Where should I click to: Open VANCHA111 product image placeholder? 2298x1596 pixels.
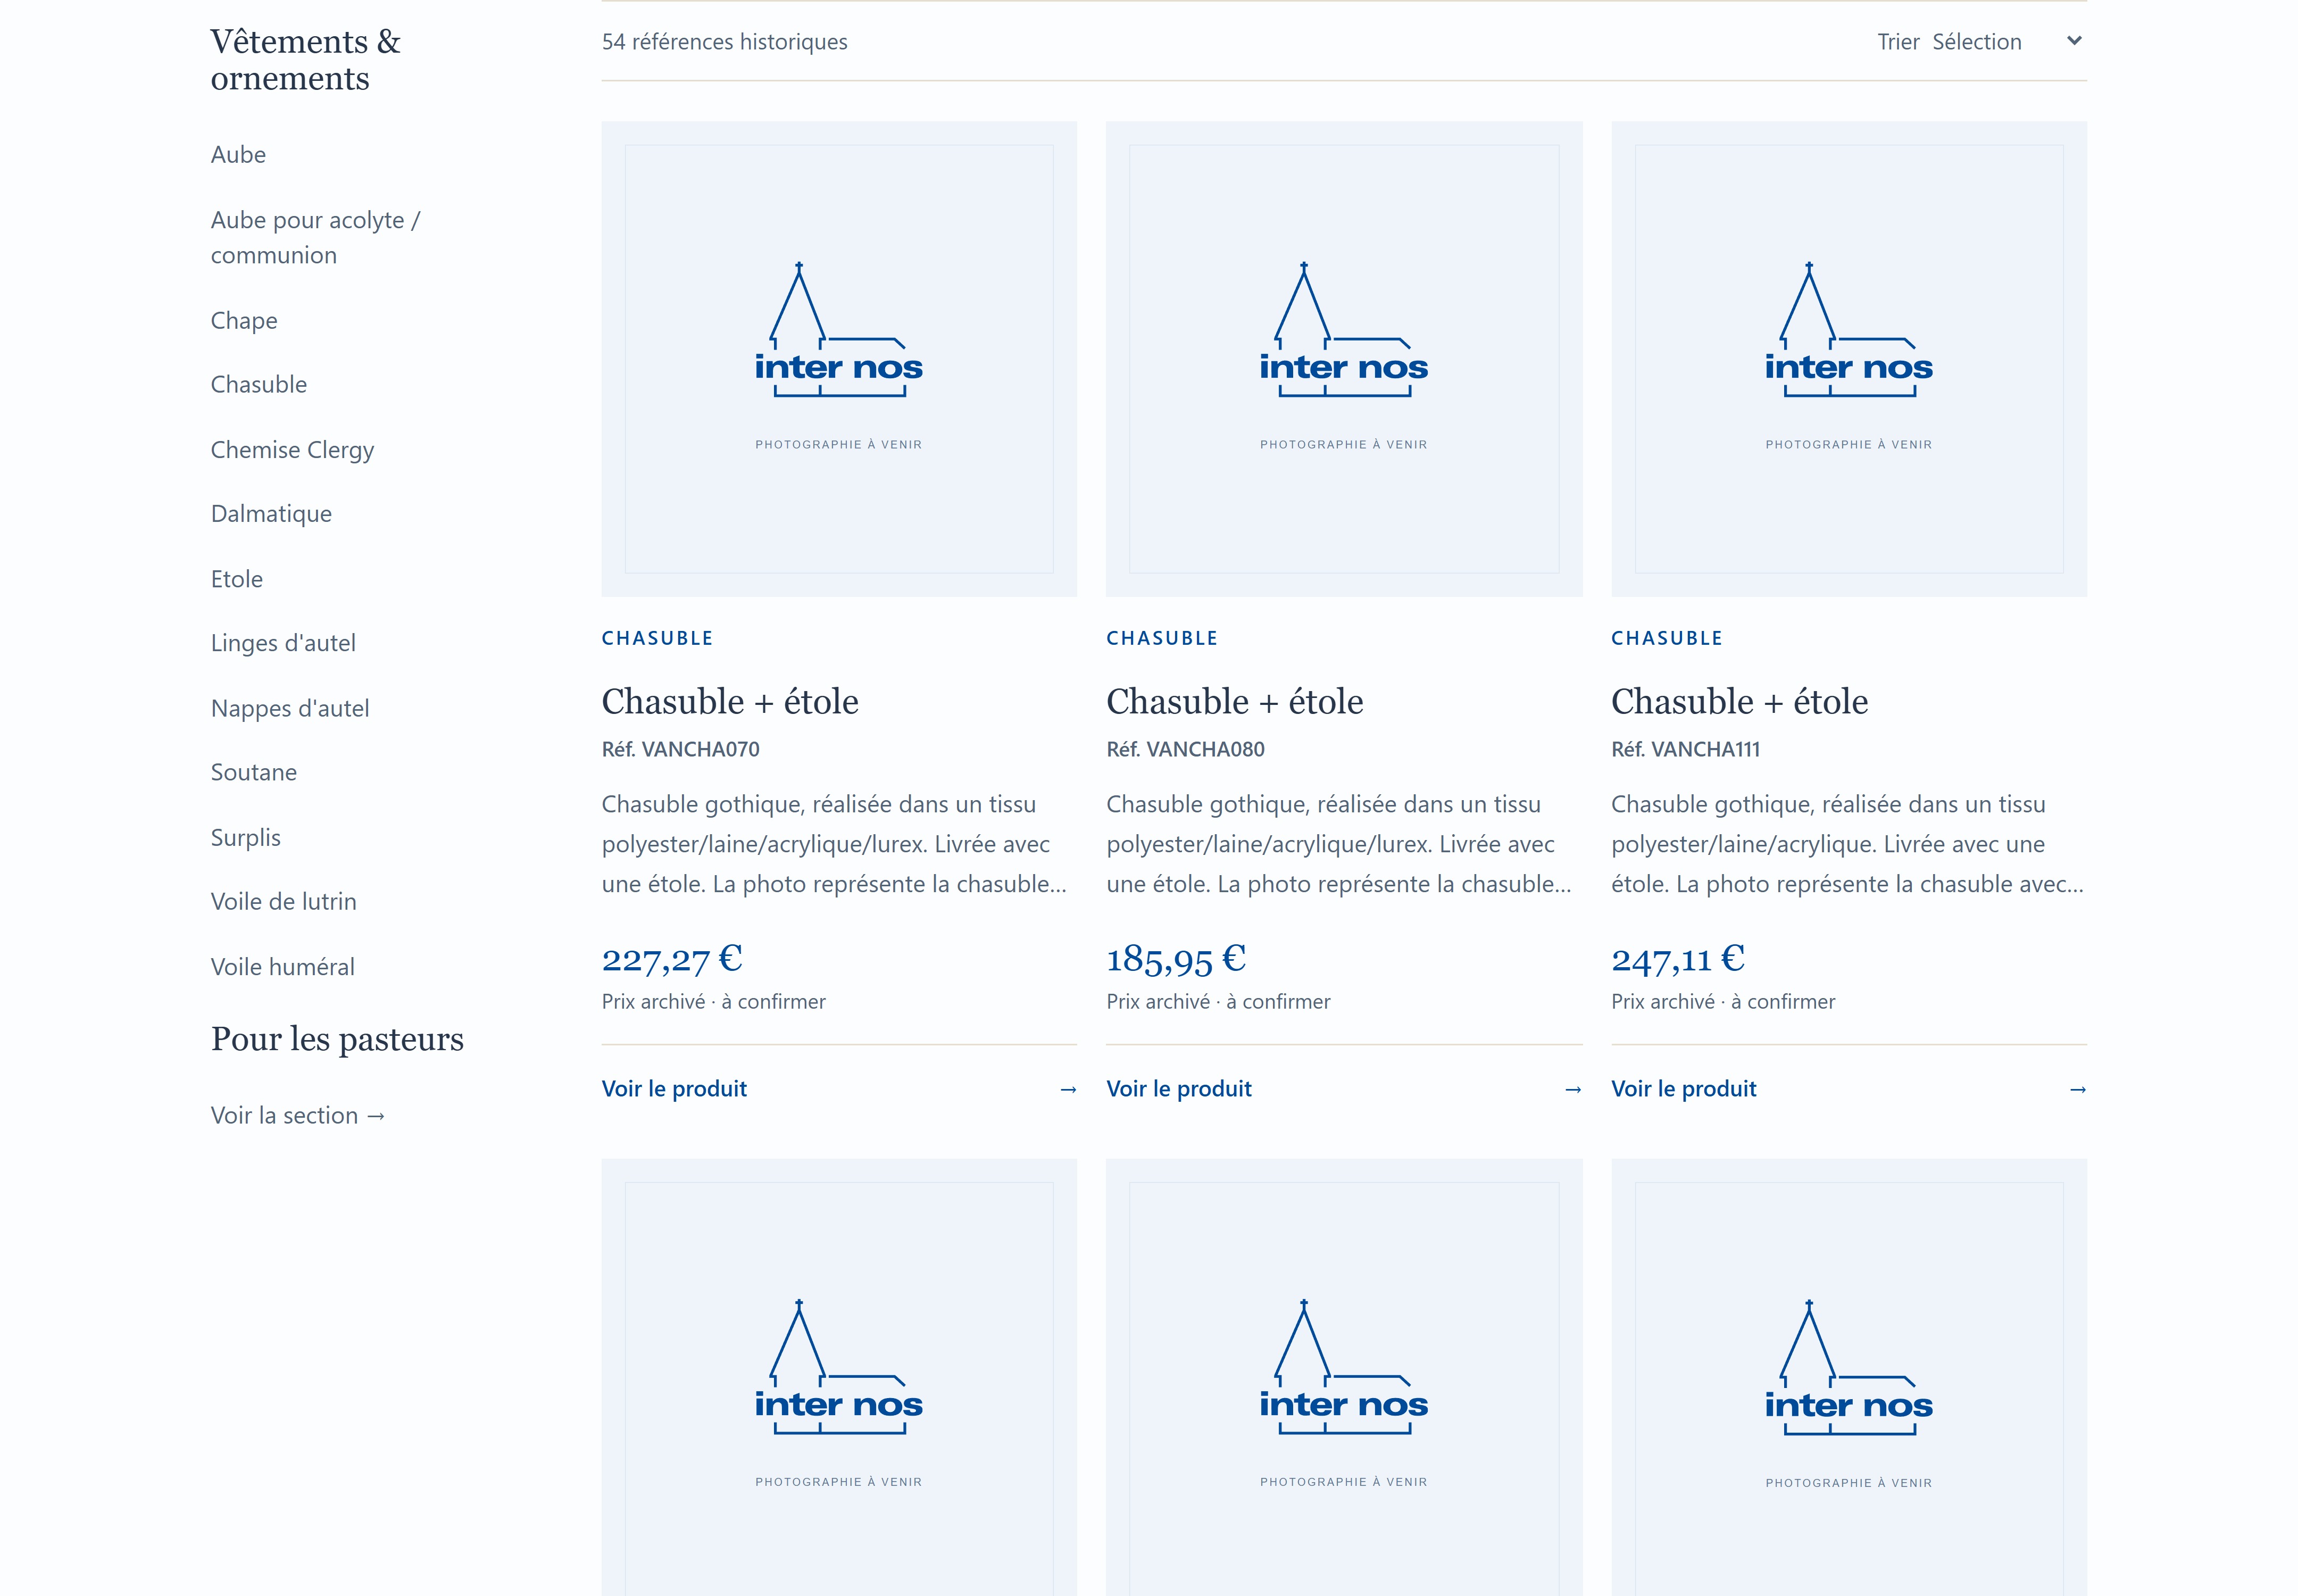click(1849, 359)
